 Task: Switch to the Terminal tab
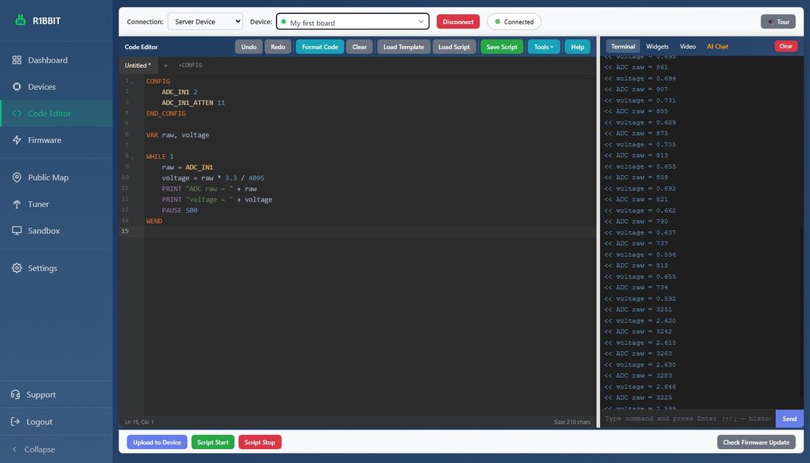click(x=623, y=46)
